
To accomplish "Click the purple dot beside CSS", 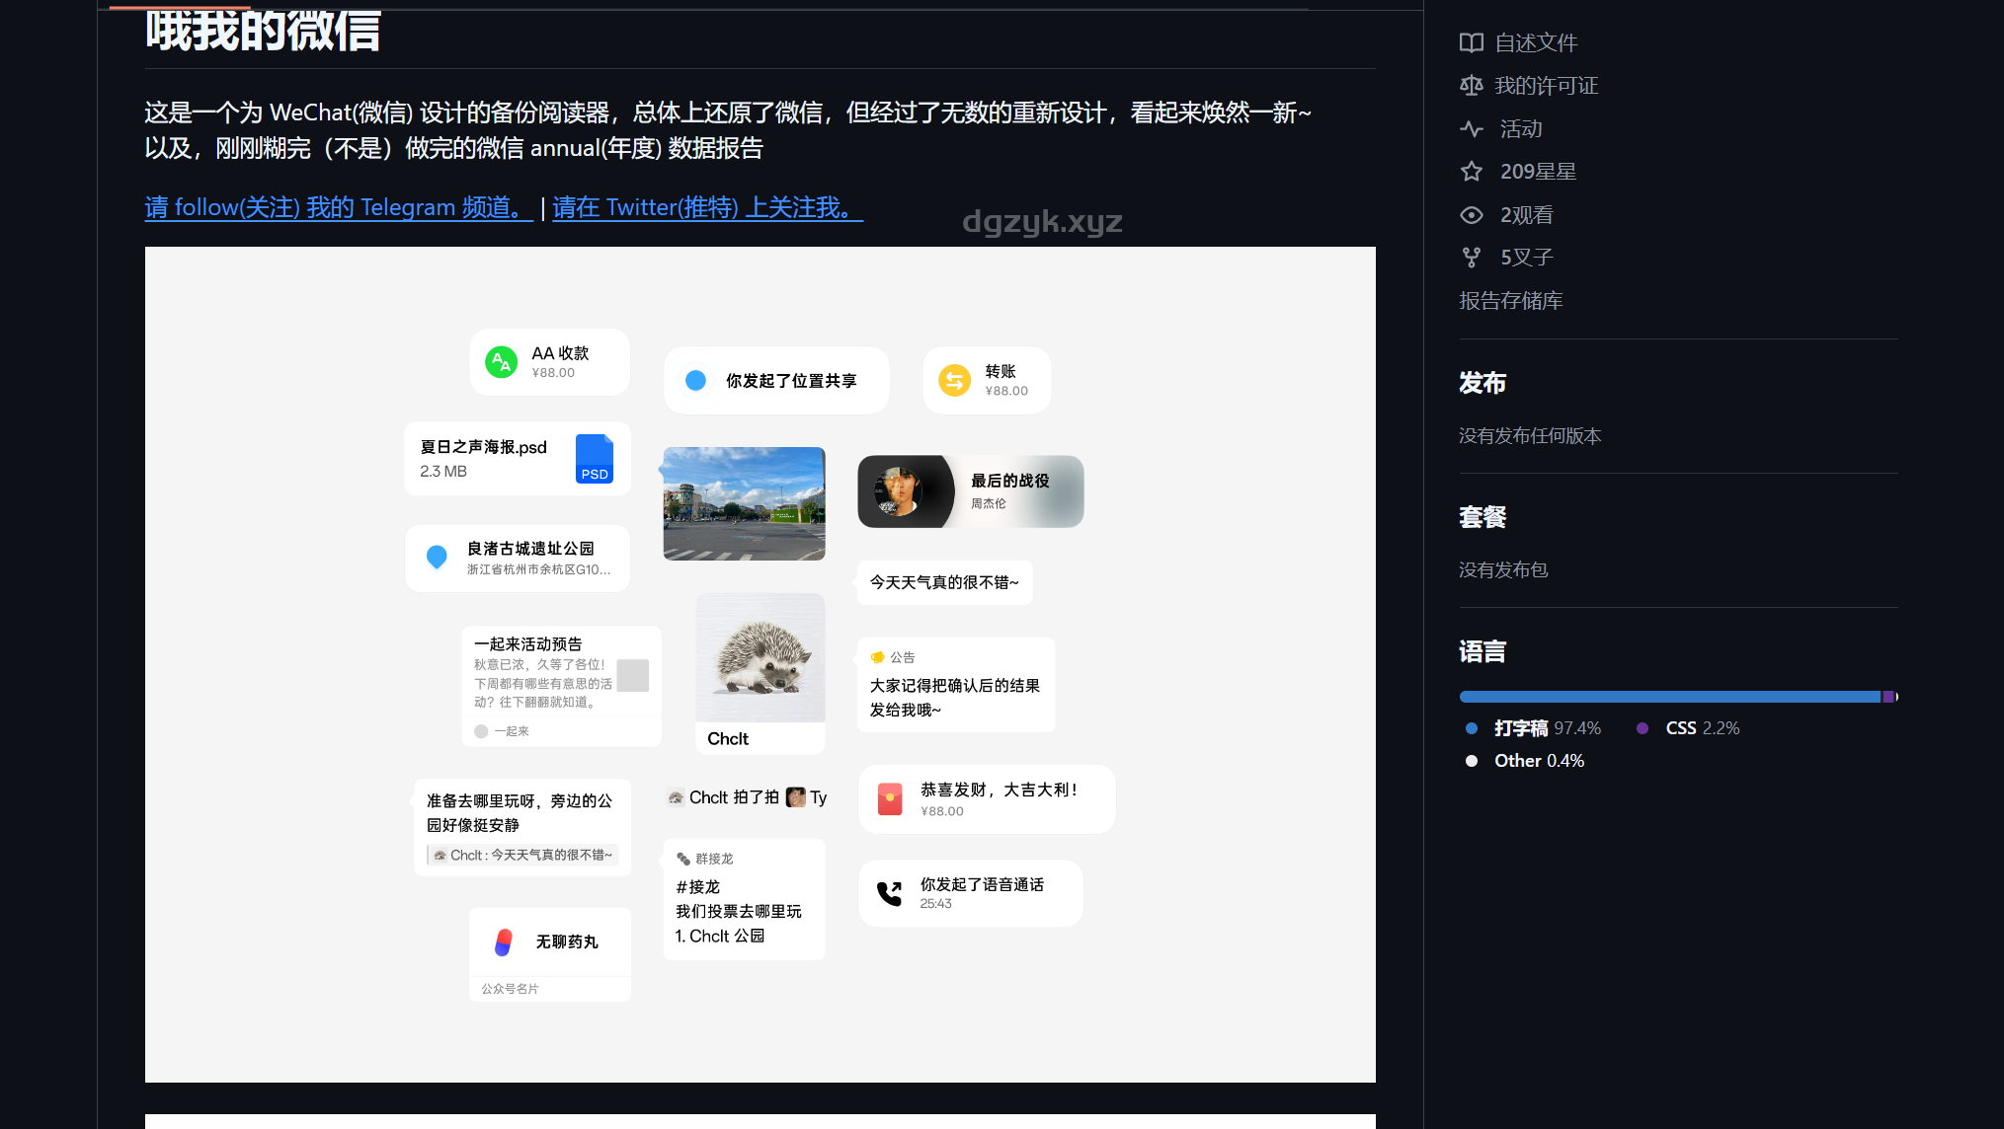I will click(x=1643, y=728).
